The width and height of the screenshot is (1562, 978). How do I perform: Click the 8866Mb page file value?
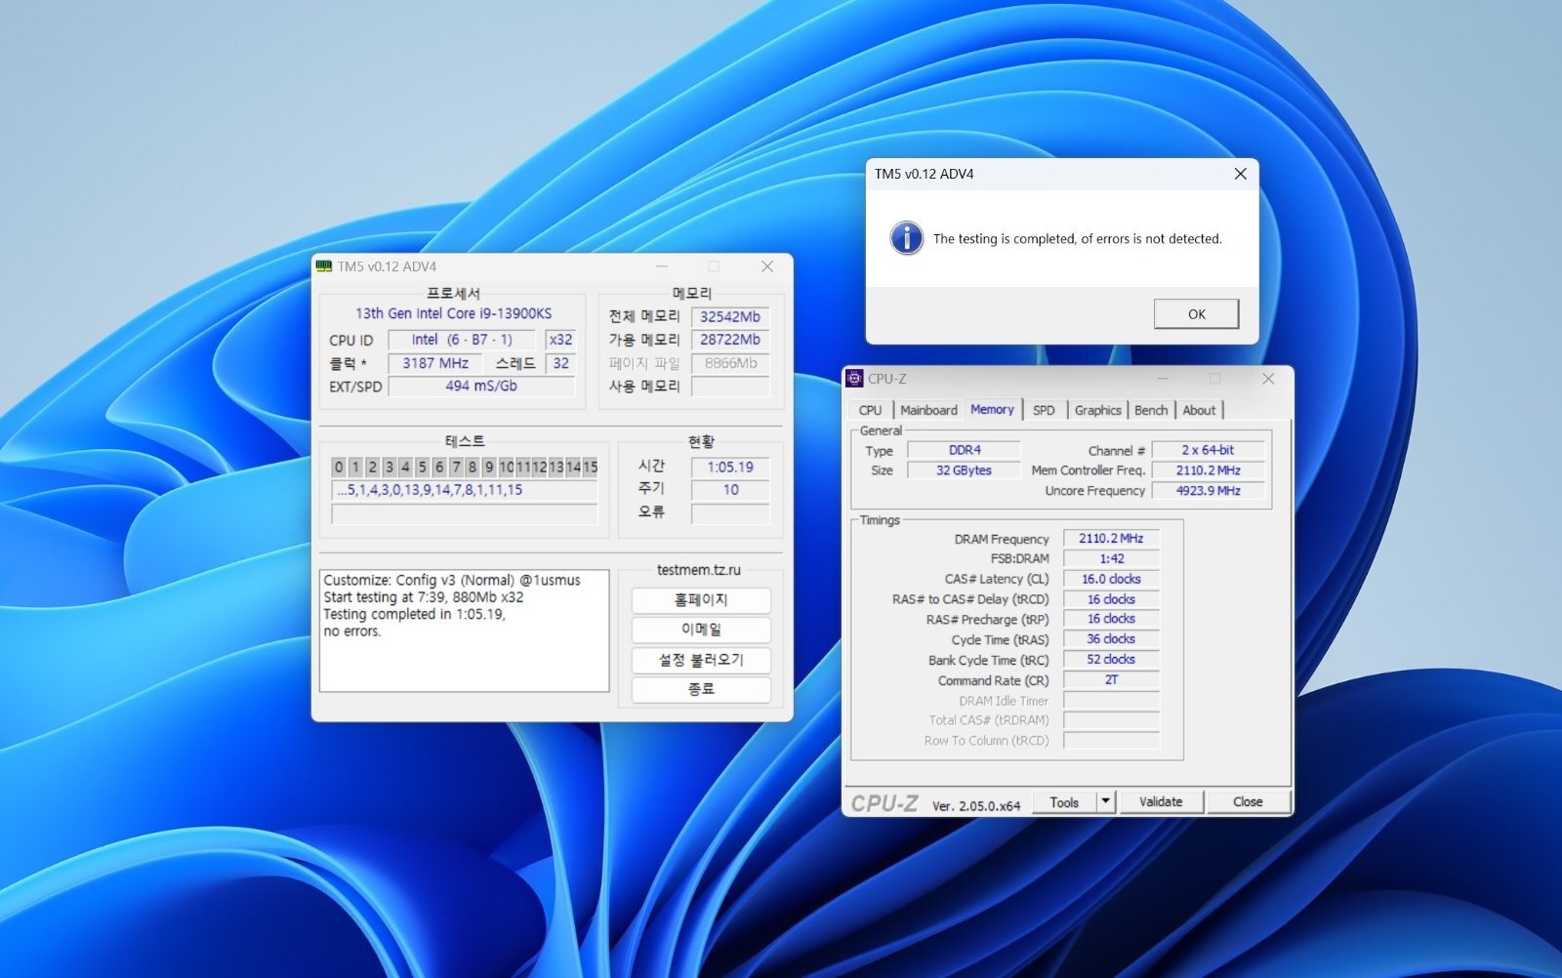pos(729,363)
